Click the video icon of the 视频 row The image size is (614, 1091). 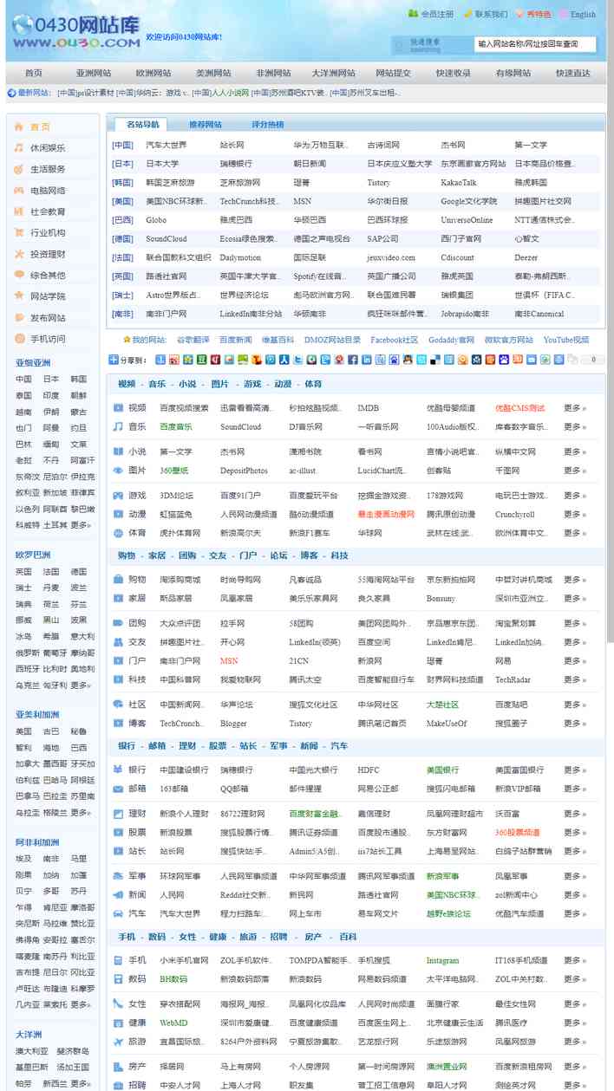click(x=118, y=407)
